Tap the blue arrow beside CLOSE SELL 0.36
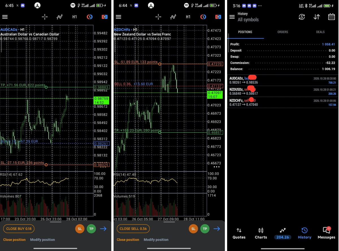Viewport: 339px width, 251px height. pos(217,229)
